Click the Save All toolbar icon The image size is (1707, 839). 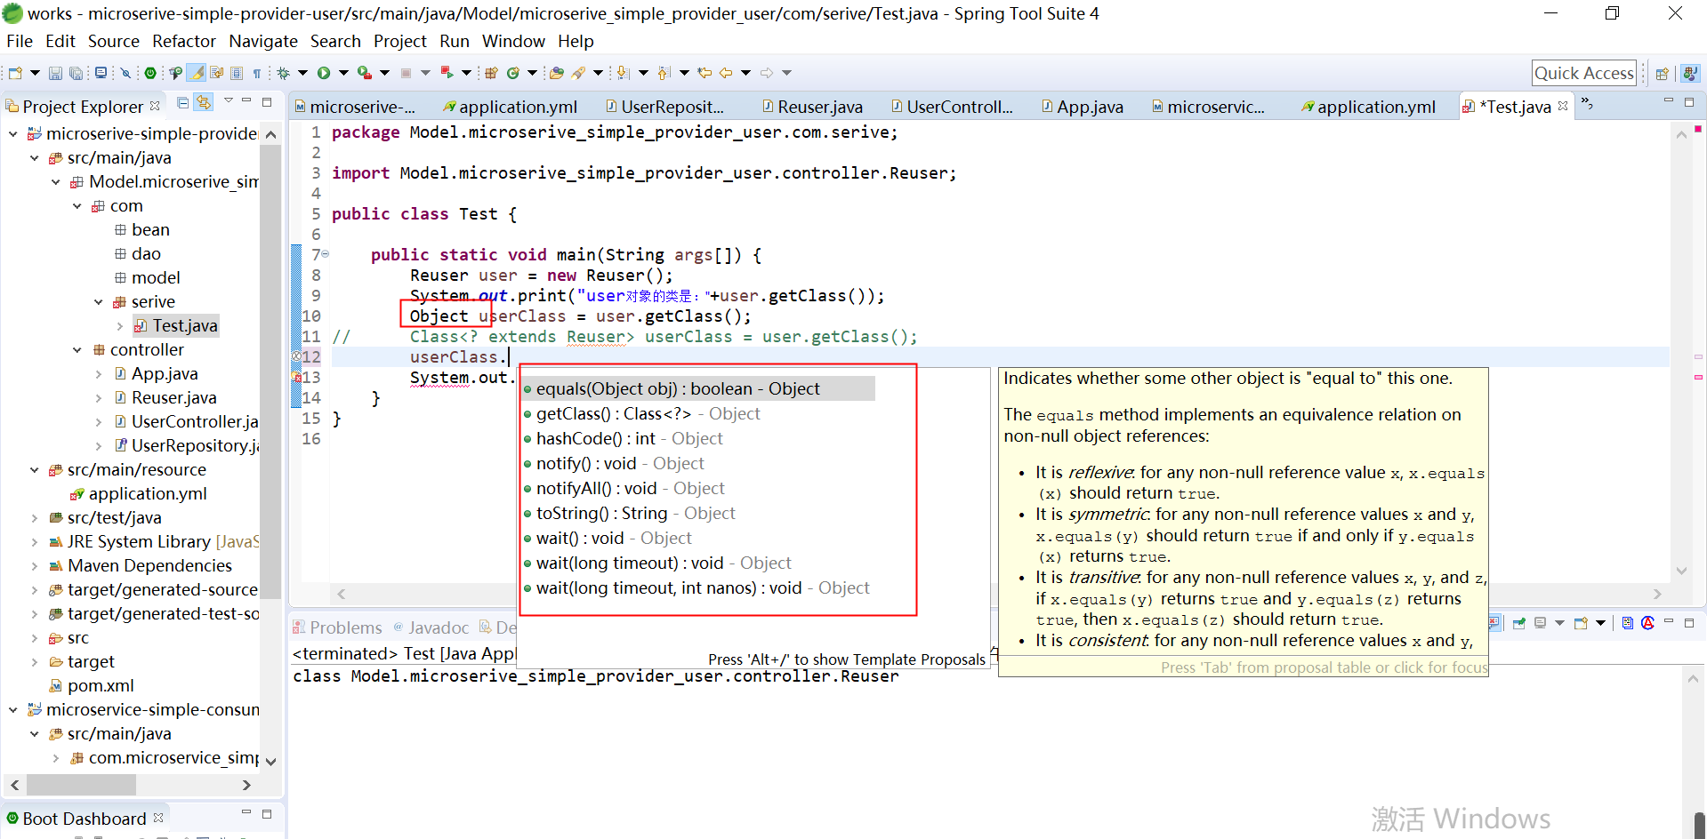coord(76,73)
